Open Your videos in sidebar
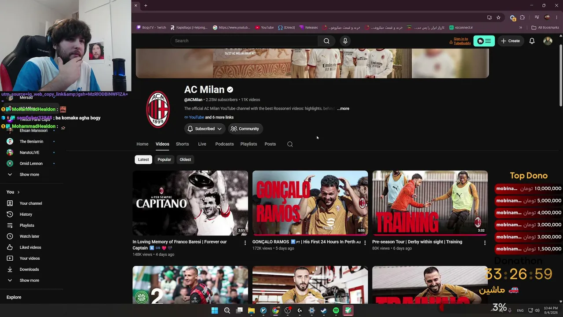Viewport: 563px width, 317px height. coord(29,258)
